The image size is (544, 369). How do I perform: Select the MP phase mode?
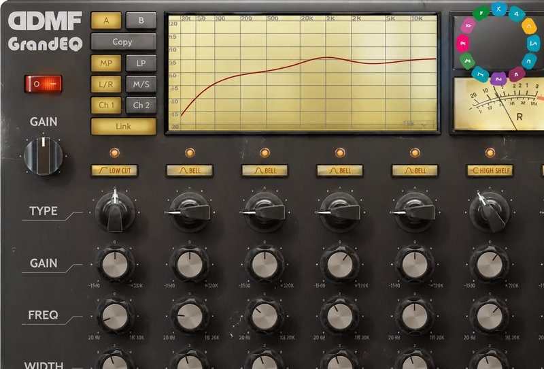[x=106, y=63]
